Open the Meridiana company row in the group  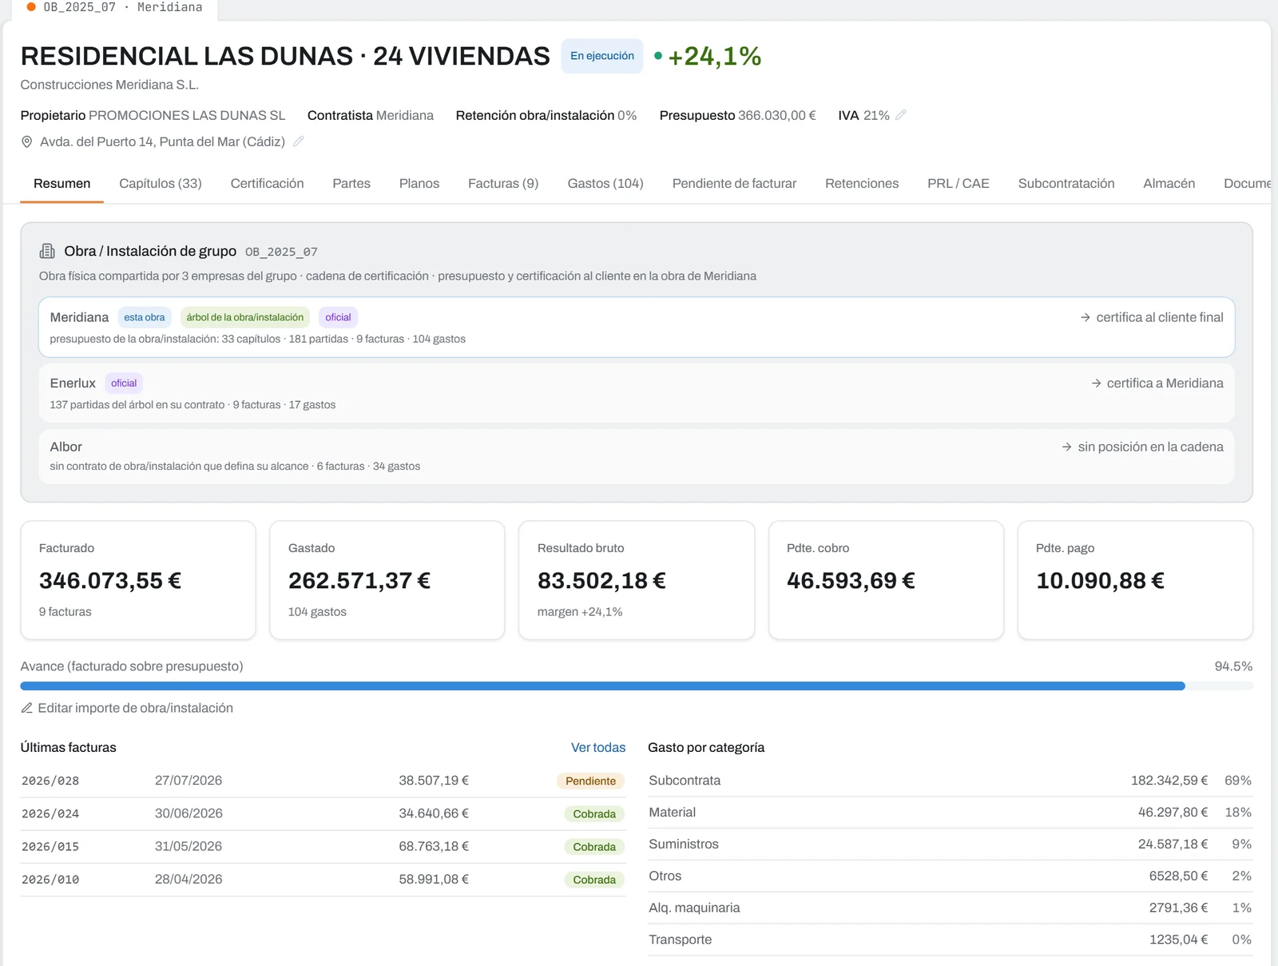[x=637, y=328]
